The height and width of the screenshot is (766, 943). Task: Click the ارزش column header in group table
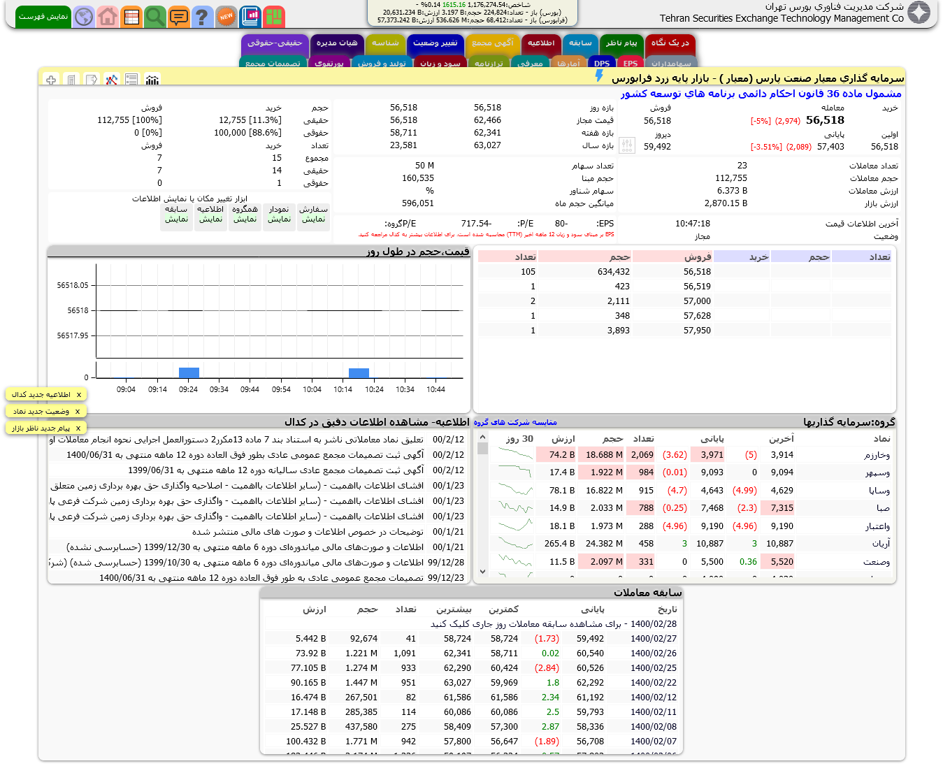563,439
